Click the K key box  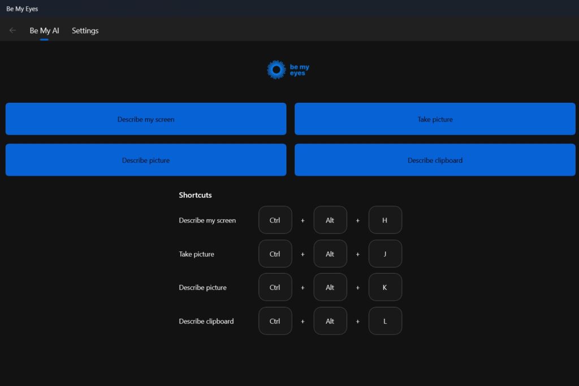coord(385,287)
